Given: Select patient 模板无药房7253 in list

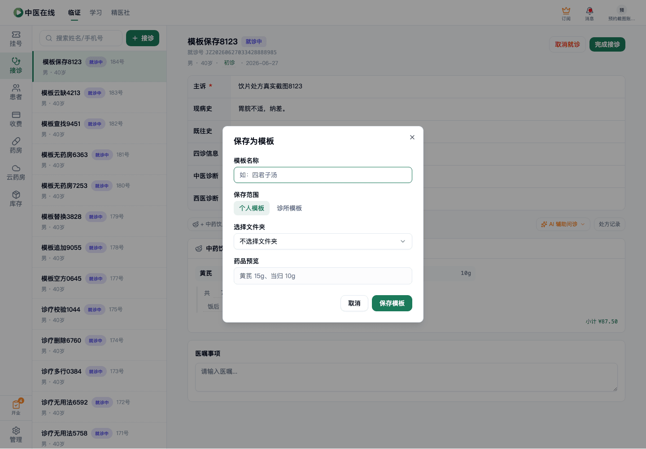Looking at the screenshot, I should (100, 190).
